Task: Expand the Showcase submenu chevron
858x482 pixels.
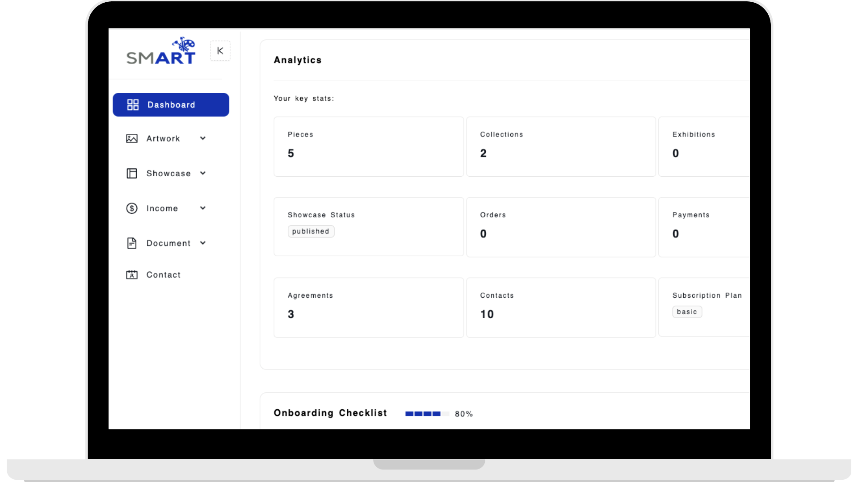Action: (203, 173)
